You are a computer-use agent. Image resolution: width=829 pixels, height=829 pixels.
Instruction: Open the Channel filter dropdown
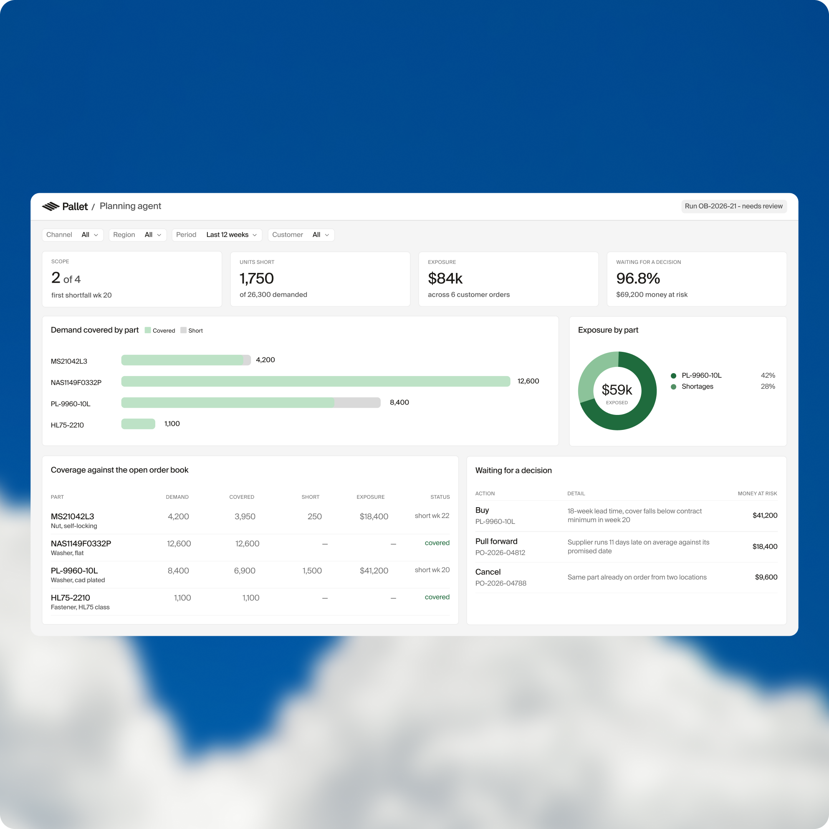point(73,235)
